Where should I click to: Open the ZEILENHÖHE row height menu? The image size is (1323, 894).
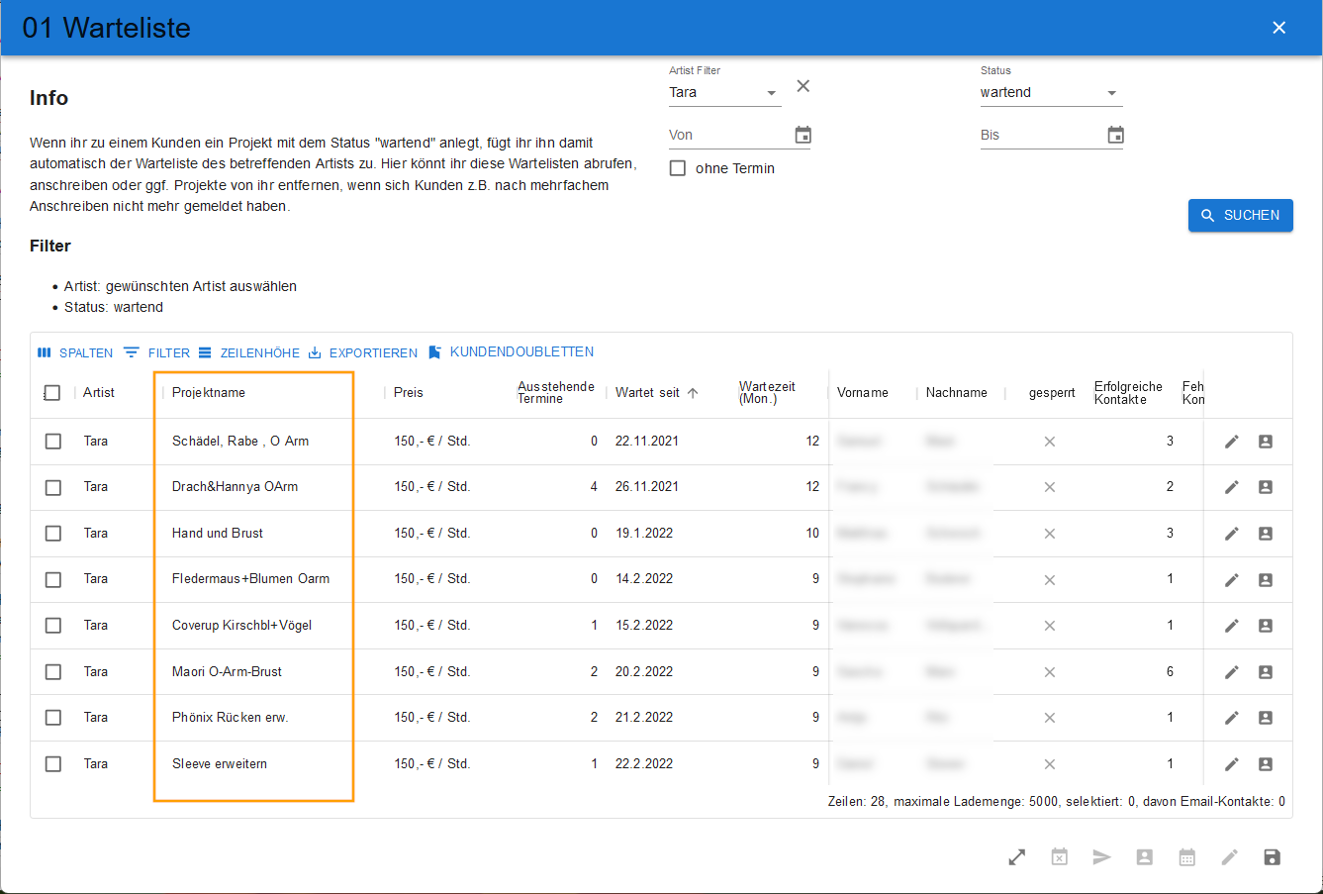[248, 352]
